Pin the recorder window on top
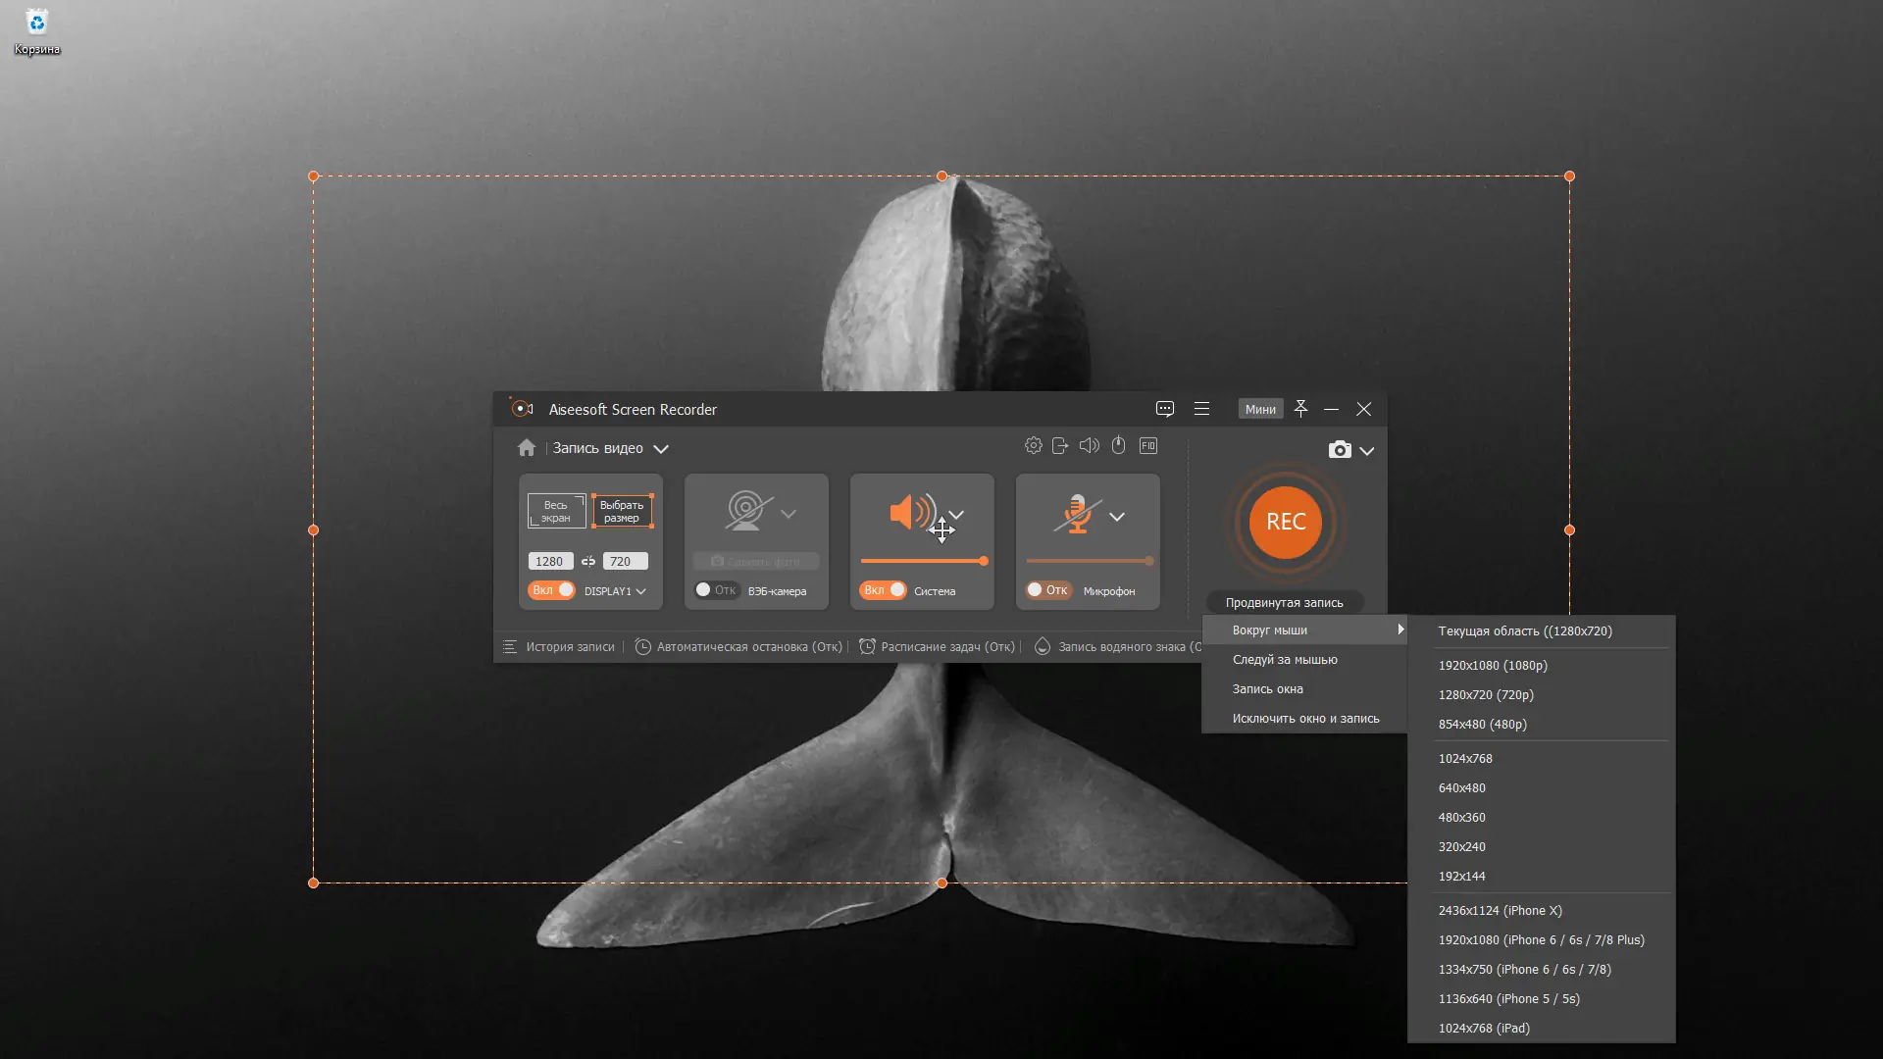 click(x=1300, y=409)
